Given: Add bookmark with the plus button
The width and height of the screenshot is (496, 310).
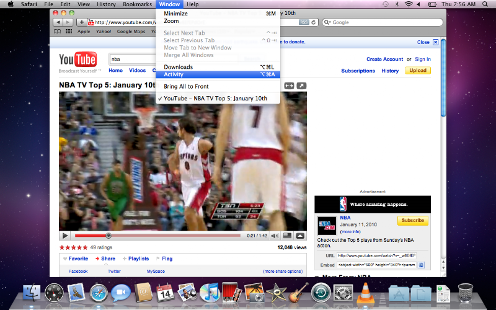Looking at the screenshot, I should point(82,22).
